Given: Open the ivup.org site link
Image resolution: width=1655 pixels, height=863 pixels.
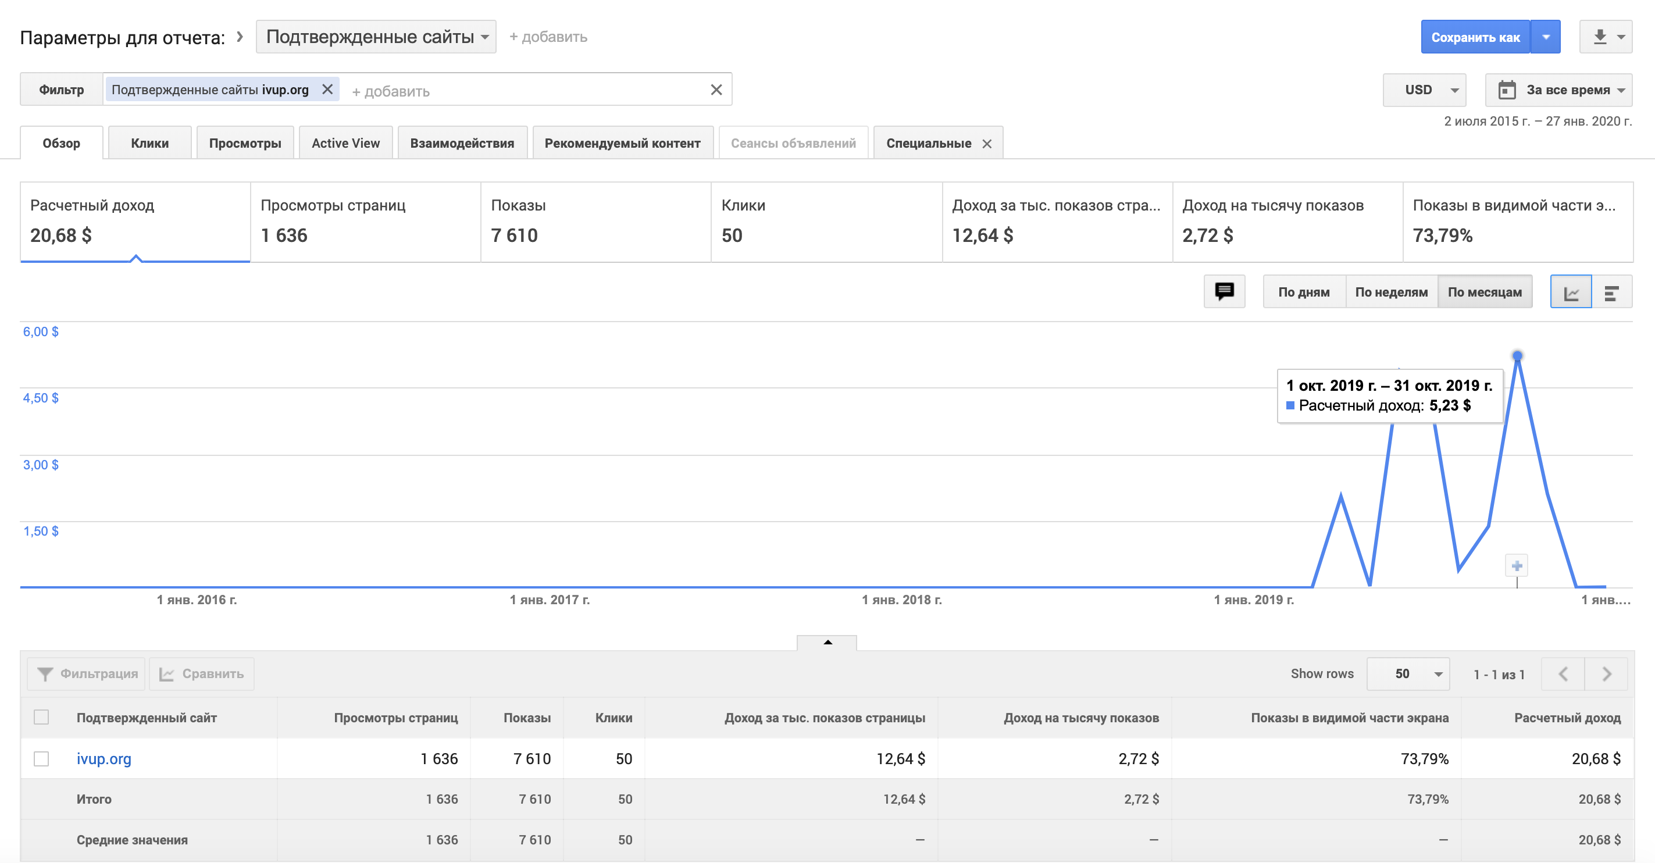Looking at the screenshot, I should pos(104,759).
